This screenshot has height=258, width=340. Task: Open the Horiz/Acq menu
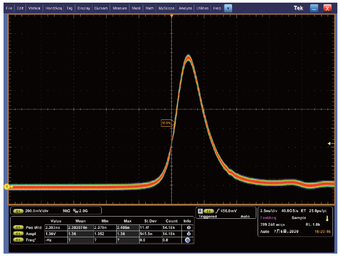tap(54, 8)
